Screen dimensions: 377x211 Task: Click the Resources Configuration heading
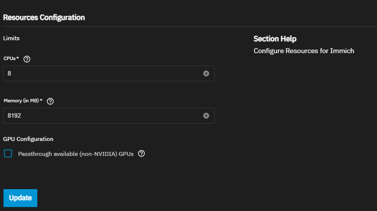coord(44,17)
